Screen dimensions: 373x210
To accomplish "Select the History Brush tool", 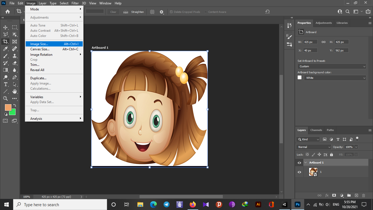I will click(5, 63).
